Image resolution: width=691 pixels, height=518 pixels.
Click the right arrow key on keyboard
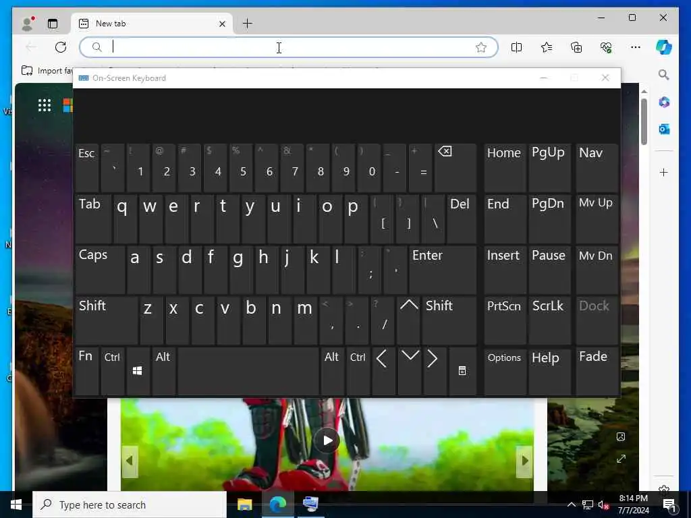434,371
